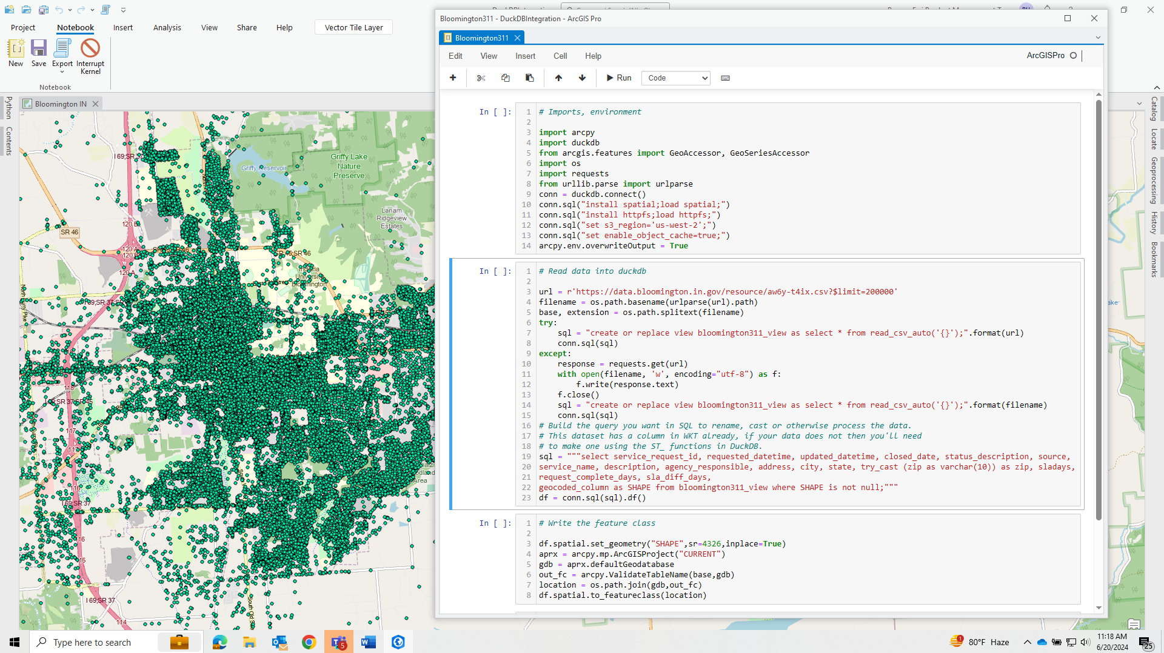The width and height of the screenshot is (1164, 653).
Task: Expand the notebook pane options chevron
Action: point(1098,38)
